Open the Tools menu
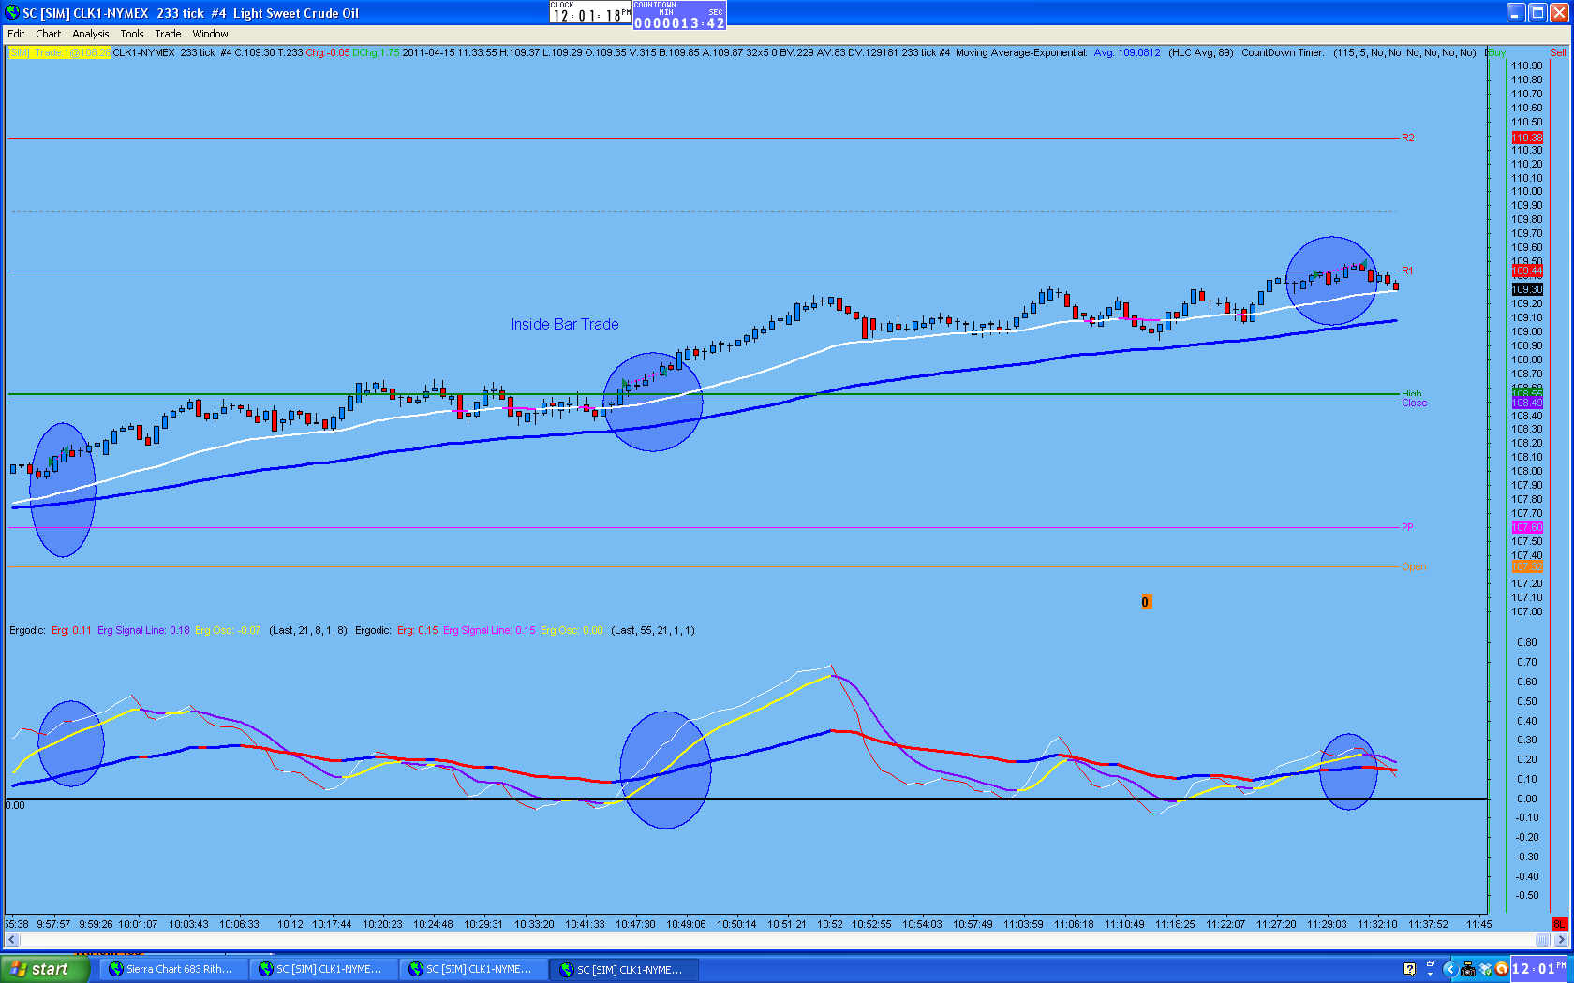Image resolution: width=1574 pixels, height=983 pixels. (x=132, y=34)
